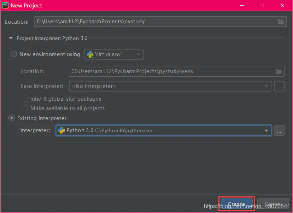This screenshot has height=213, width=293.
Task: Edit the project Location path field
Action: coord(160,22)
